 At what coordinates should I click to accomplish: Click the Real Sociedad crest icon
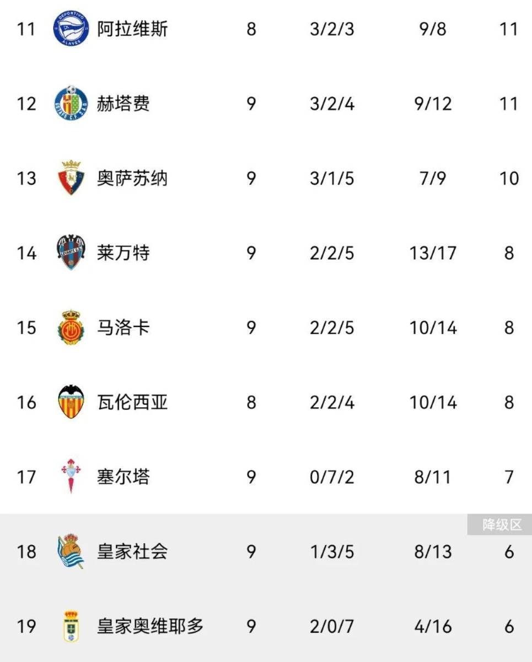tap(71, 551)
